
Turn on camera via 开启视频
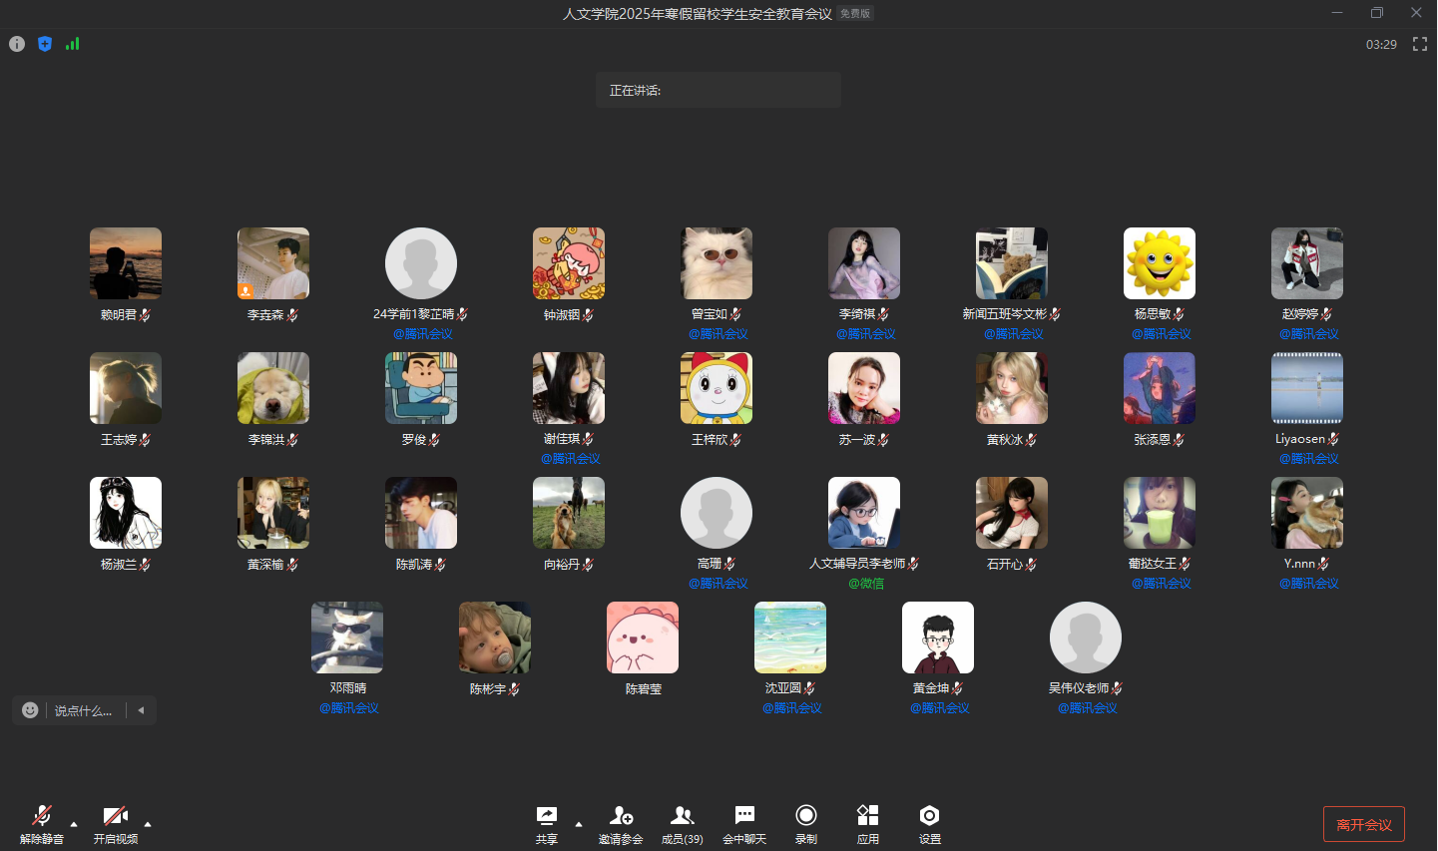116,823
